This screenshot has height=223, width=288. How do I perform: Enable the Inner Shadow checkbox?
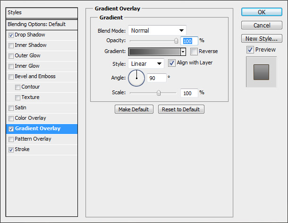11,45
